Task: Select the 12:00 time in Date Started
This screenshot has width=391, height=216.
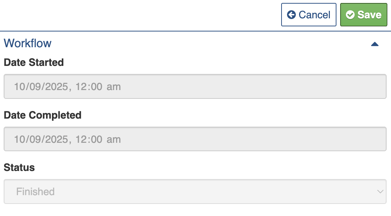Action: coord(90,87)
